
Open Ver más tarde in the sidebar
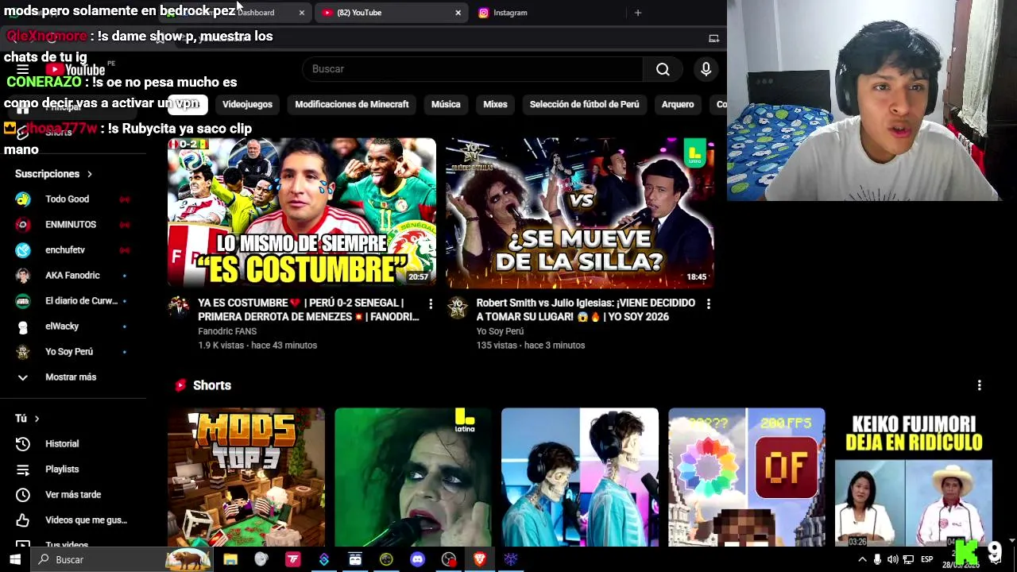point(72,494)
